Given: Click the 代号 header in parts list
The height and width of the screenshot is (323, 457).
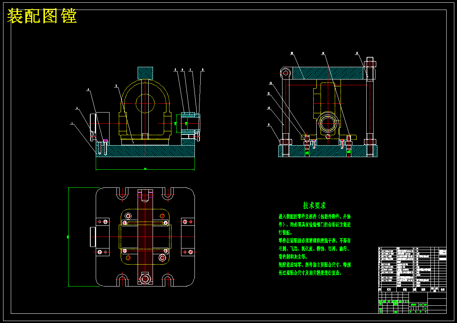Looking at the screenshot, I should [x=389, y=290].
